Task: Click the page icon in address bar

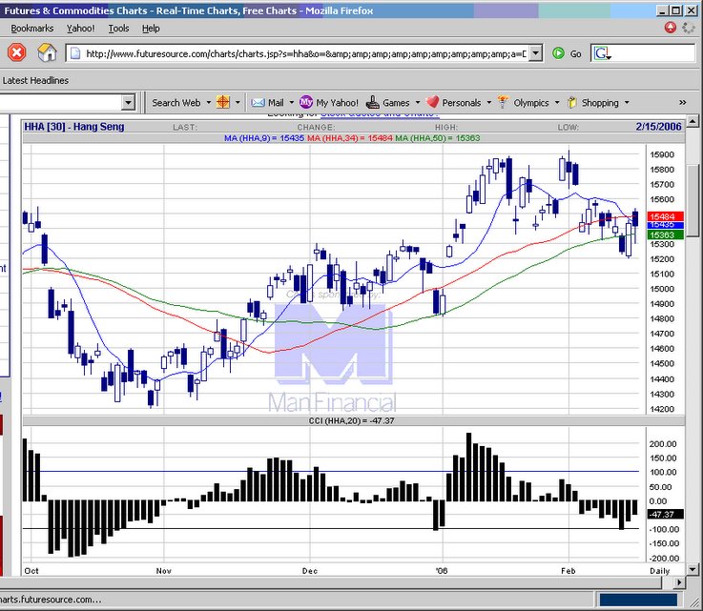Action: 75,53
